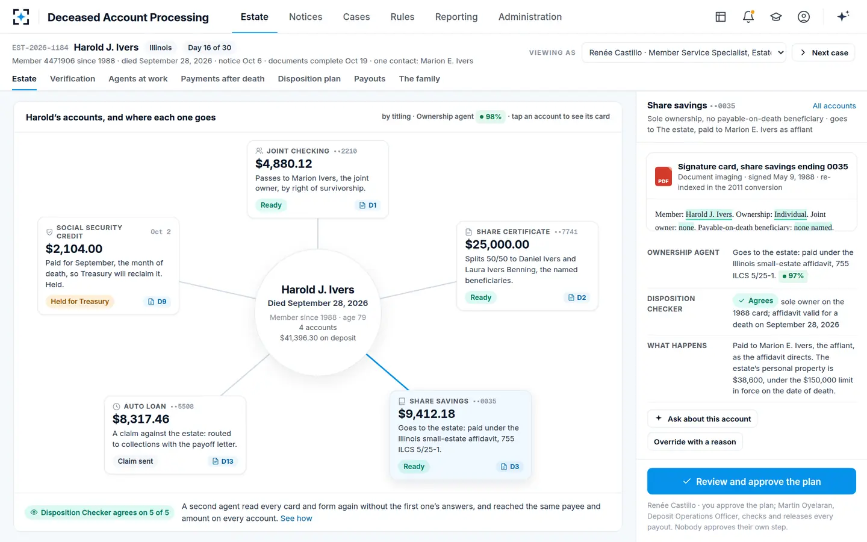867x542 pixels.
Task: Open the graduation cap learning icon
Action: (776, 17)
